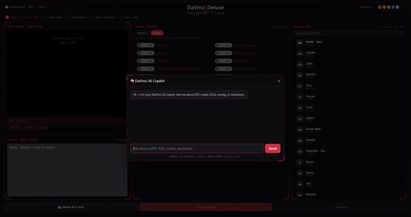Enable the Decat switch
411x217 pixels.
(x=145, y=53)
